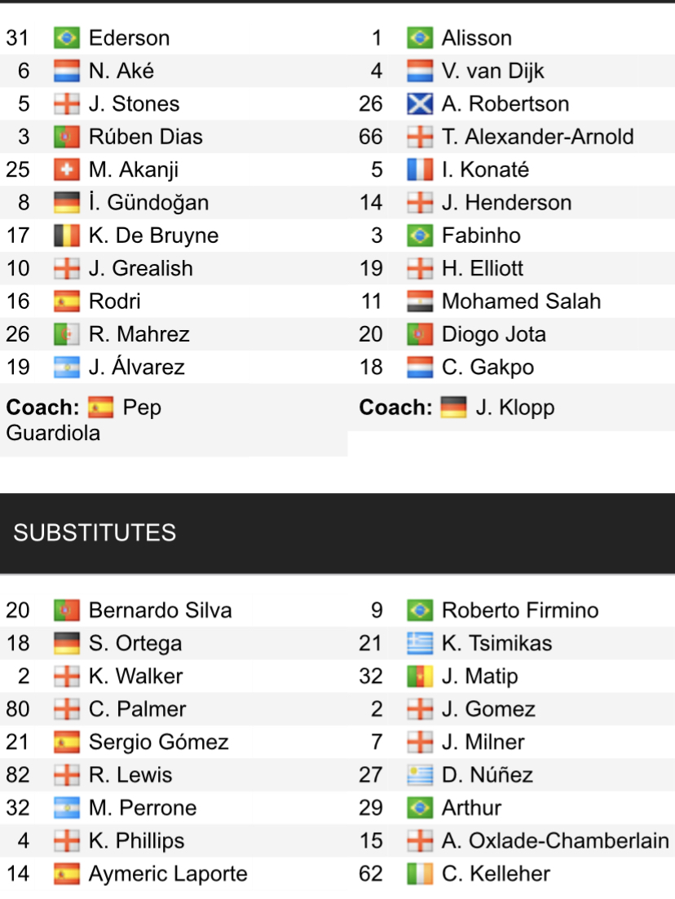Click the Algeria flag next to R. Mahrez
The width and height of the screenshot is (675, 899).
click(66, 334)
